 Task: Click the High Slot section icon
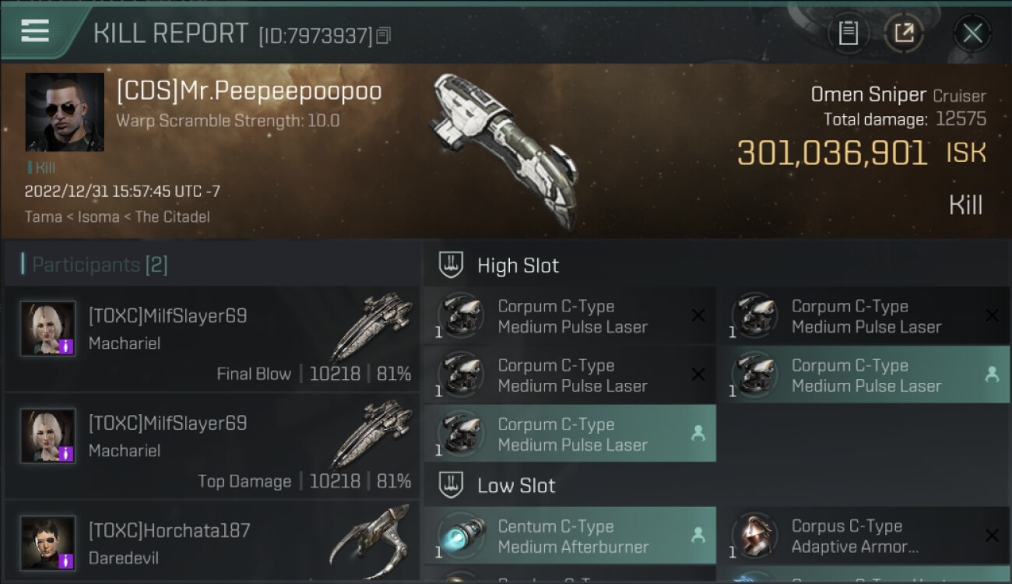(452, 265)
